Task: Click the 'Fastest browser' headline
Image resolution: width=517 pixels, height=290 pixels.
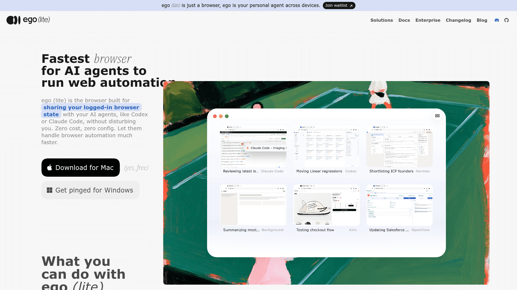Action: pos(86,59)
